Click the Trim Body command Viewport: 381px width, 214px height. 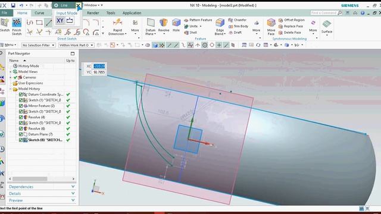tap(238, 26)
